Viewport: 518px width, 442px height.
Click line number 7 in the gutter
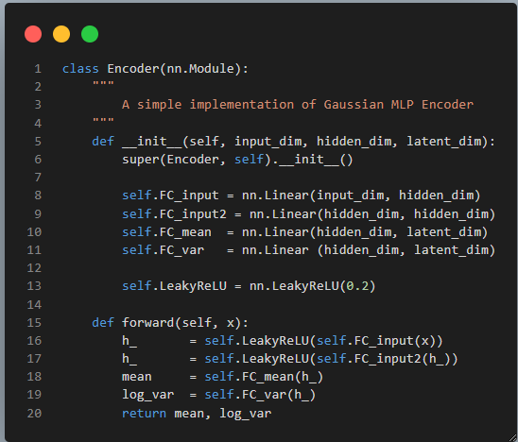(x=38, y=178)
